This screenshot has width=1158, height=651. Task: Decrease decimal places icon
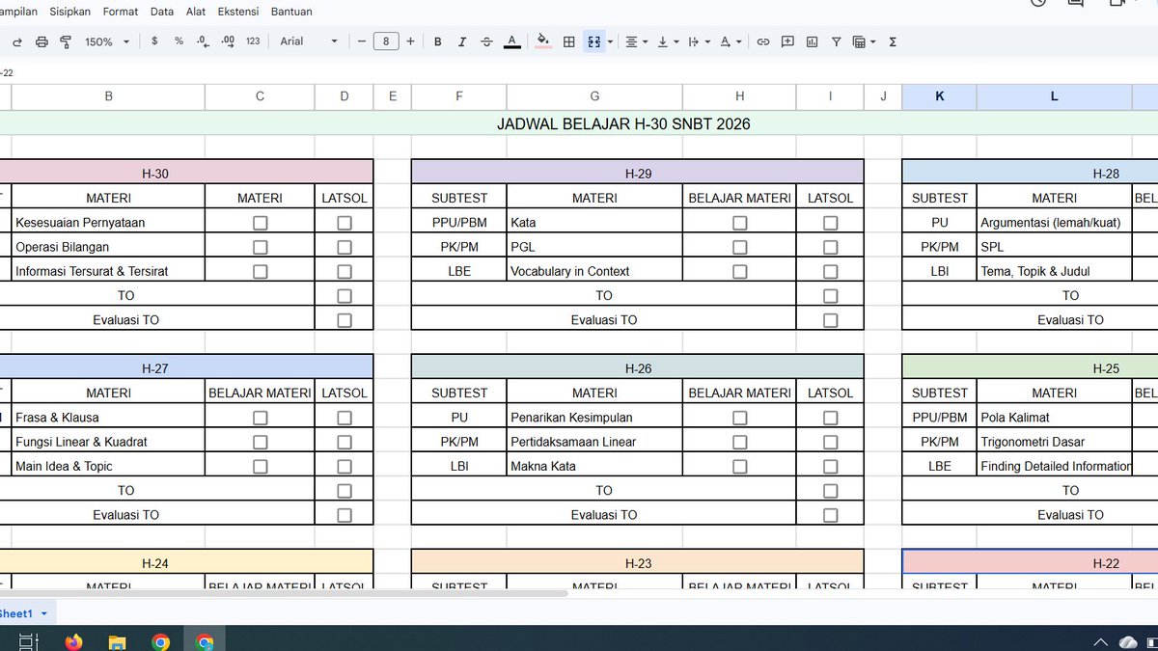point(203,41)
